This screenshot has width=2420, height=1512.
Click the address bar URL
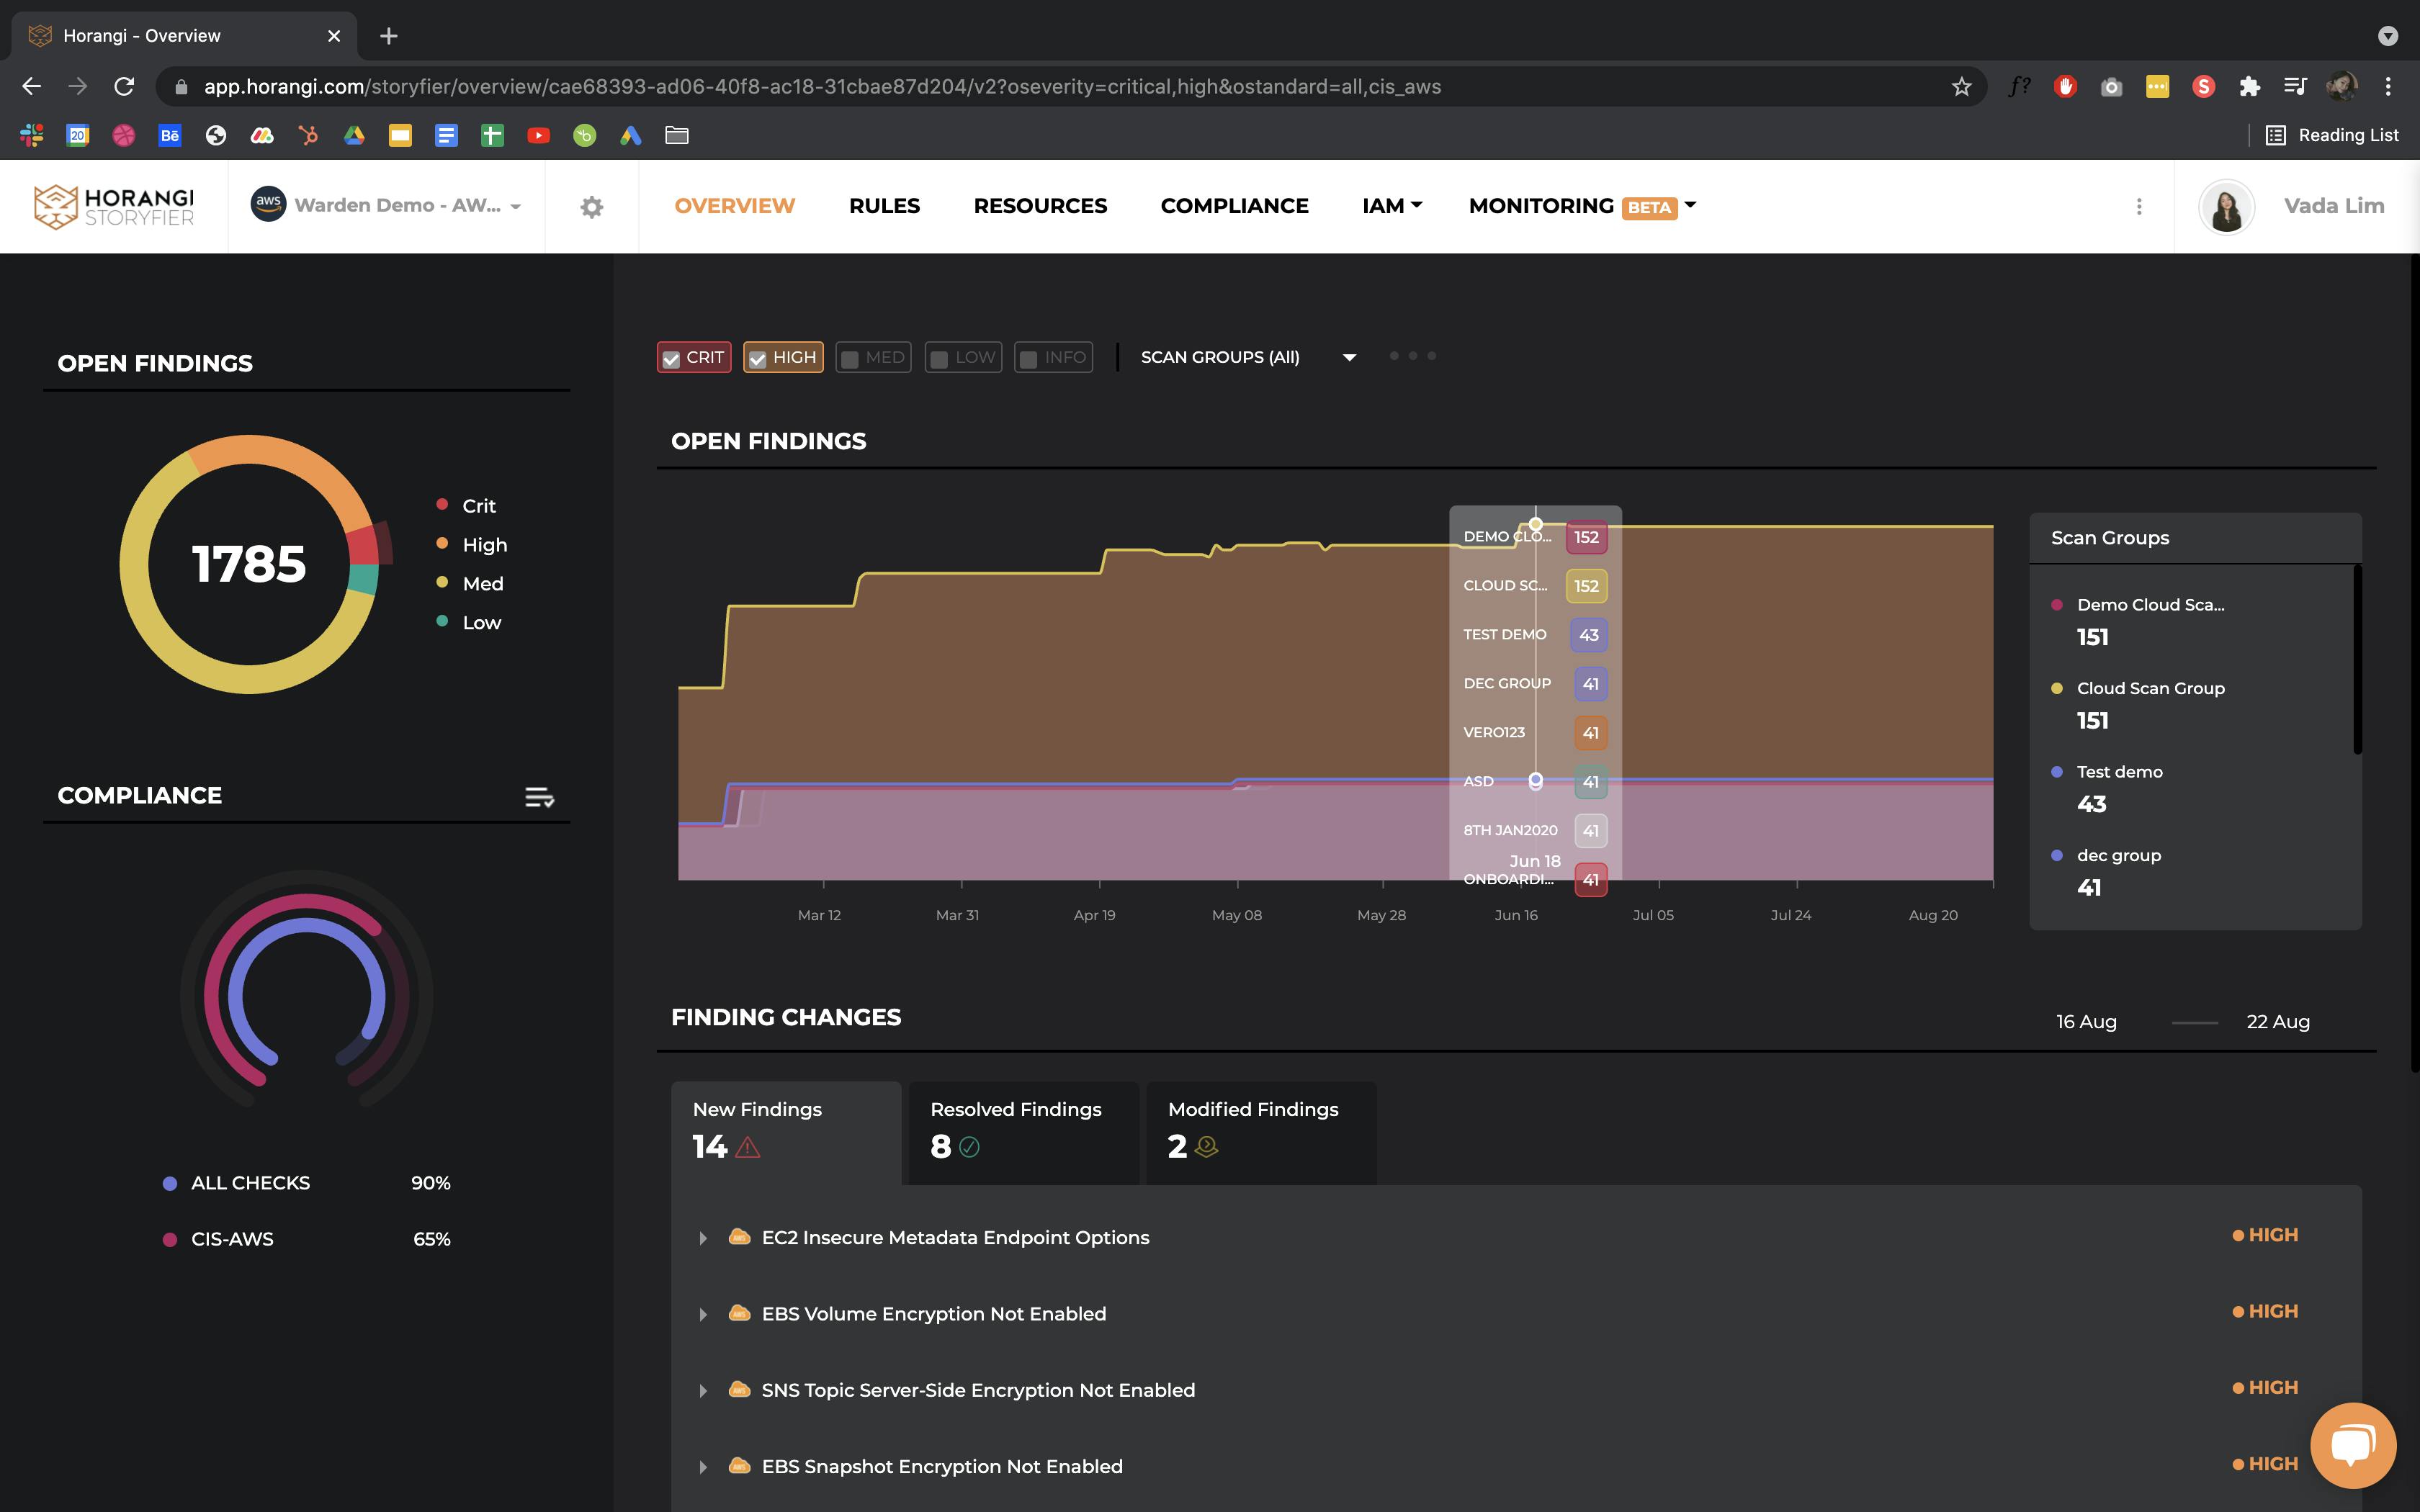pyautogui.click(x=822, y=87)
